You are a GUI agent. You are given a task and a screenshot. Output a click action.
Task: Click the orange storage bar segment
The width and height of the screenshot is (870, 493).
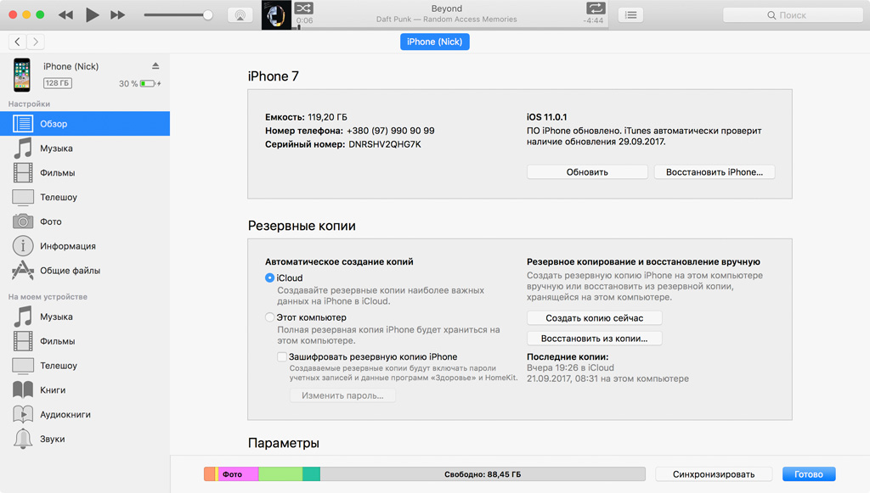pos(209,474)
